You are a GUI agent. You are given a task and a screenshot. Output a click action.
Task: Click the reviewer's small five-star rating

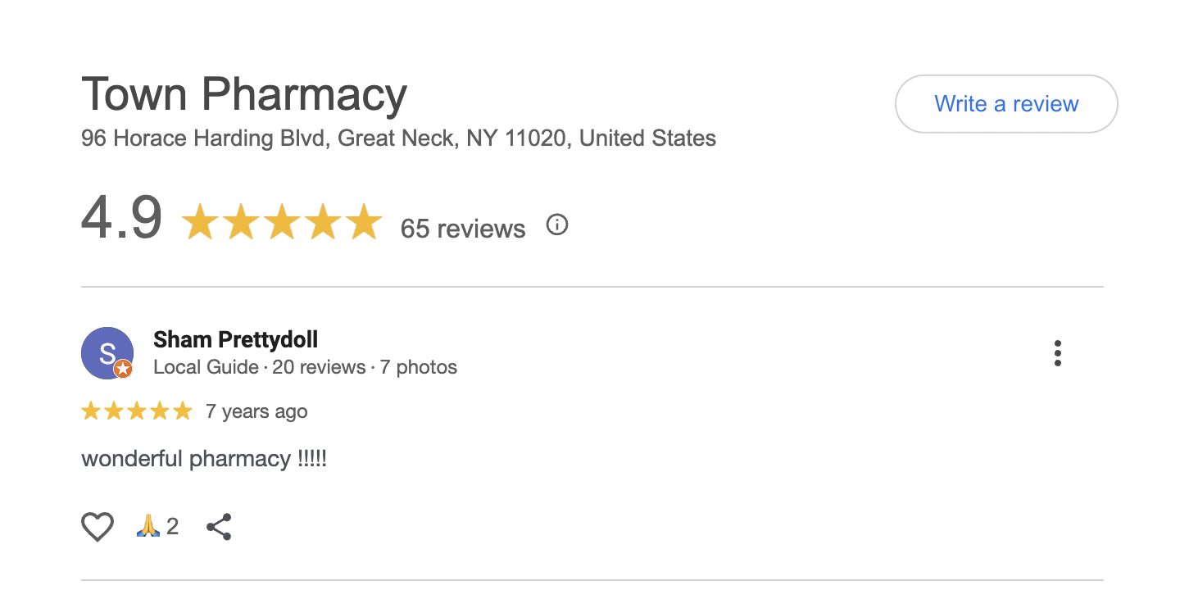(136, 411)
